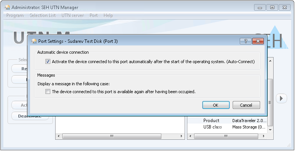Screen dimensions: 295x151
Task: Click the SEH UTN Manager title bar icon
Action: [7, 8]
